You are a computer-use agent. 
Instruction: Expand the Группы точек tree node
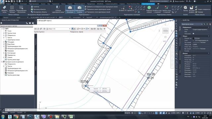pyautogui.click(x=4, y=33)
